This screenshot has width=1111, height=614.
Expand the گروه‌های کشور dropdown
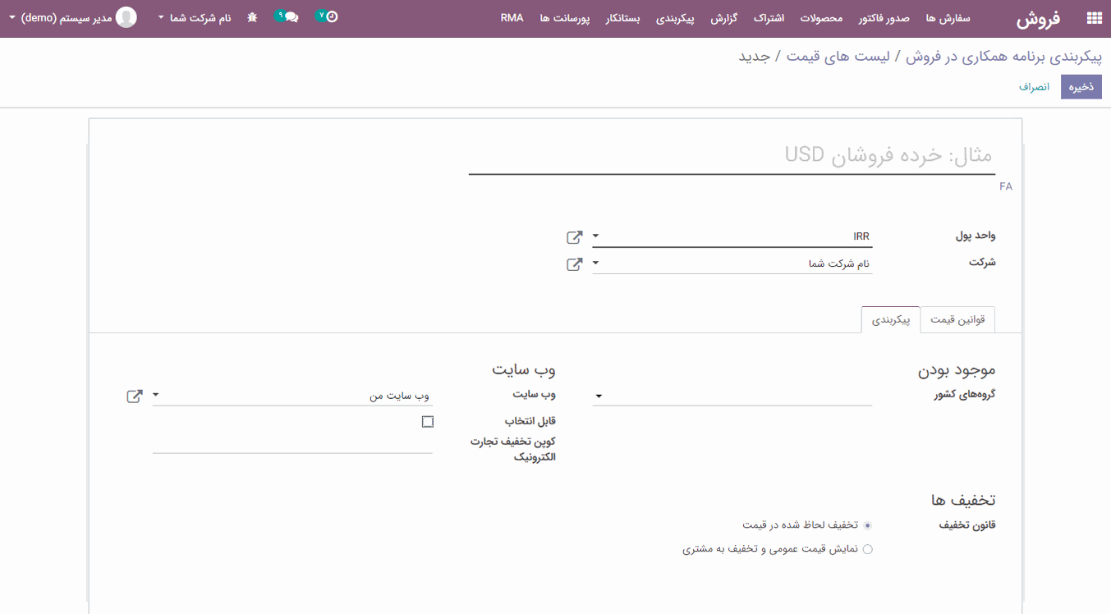click(x=599, y=397)
